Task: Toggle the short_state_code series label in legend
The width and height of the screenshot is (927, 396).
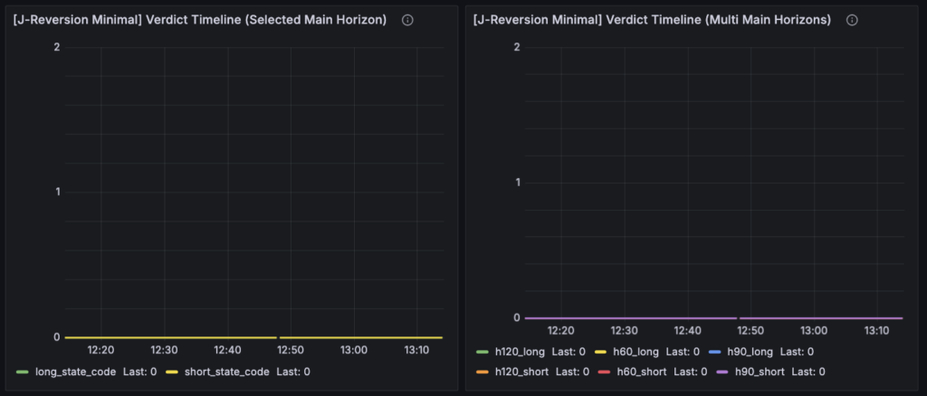Action: 226,372
